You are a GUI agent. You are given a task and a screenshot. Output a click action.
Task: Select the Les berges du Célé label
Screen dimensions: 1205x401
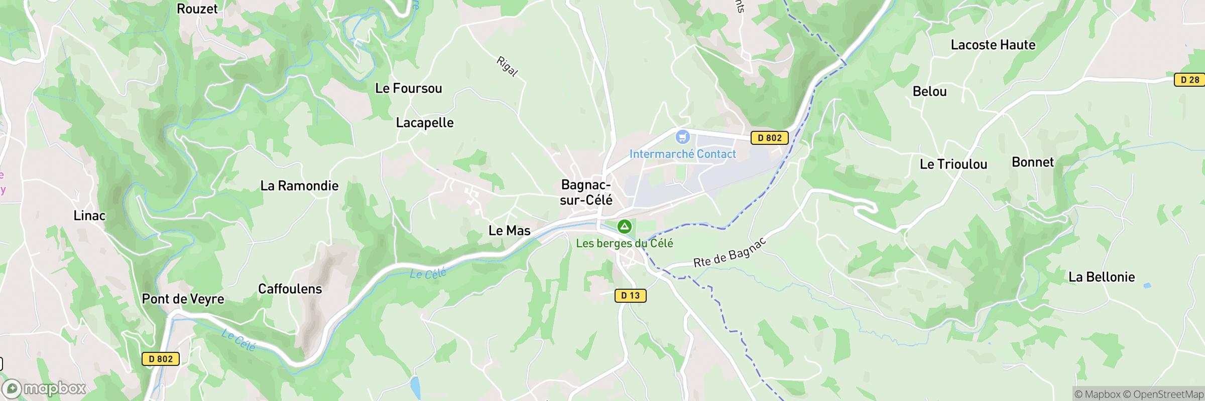click(x=625, y=244)
